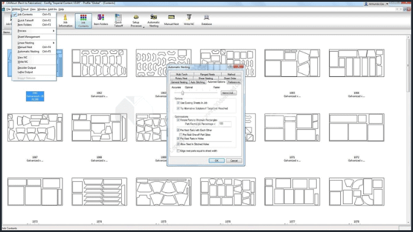Move the Accurate-Faster nesting slider
This screenshot has width=413, height=232.
click(182, 93)
